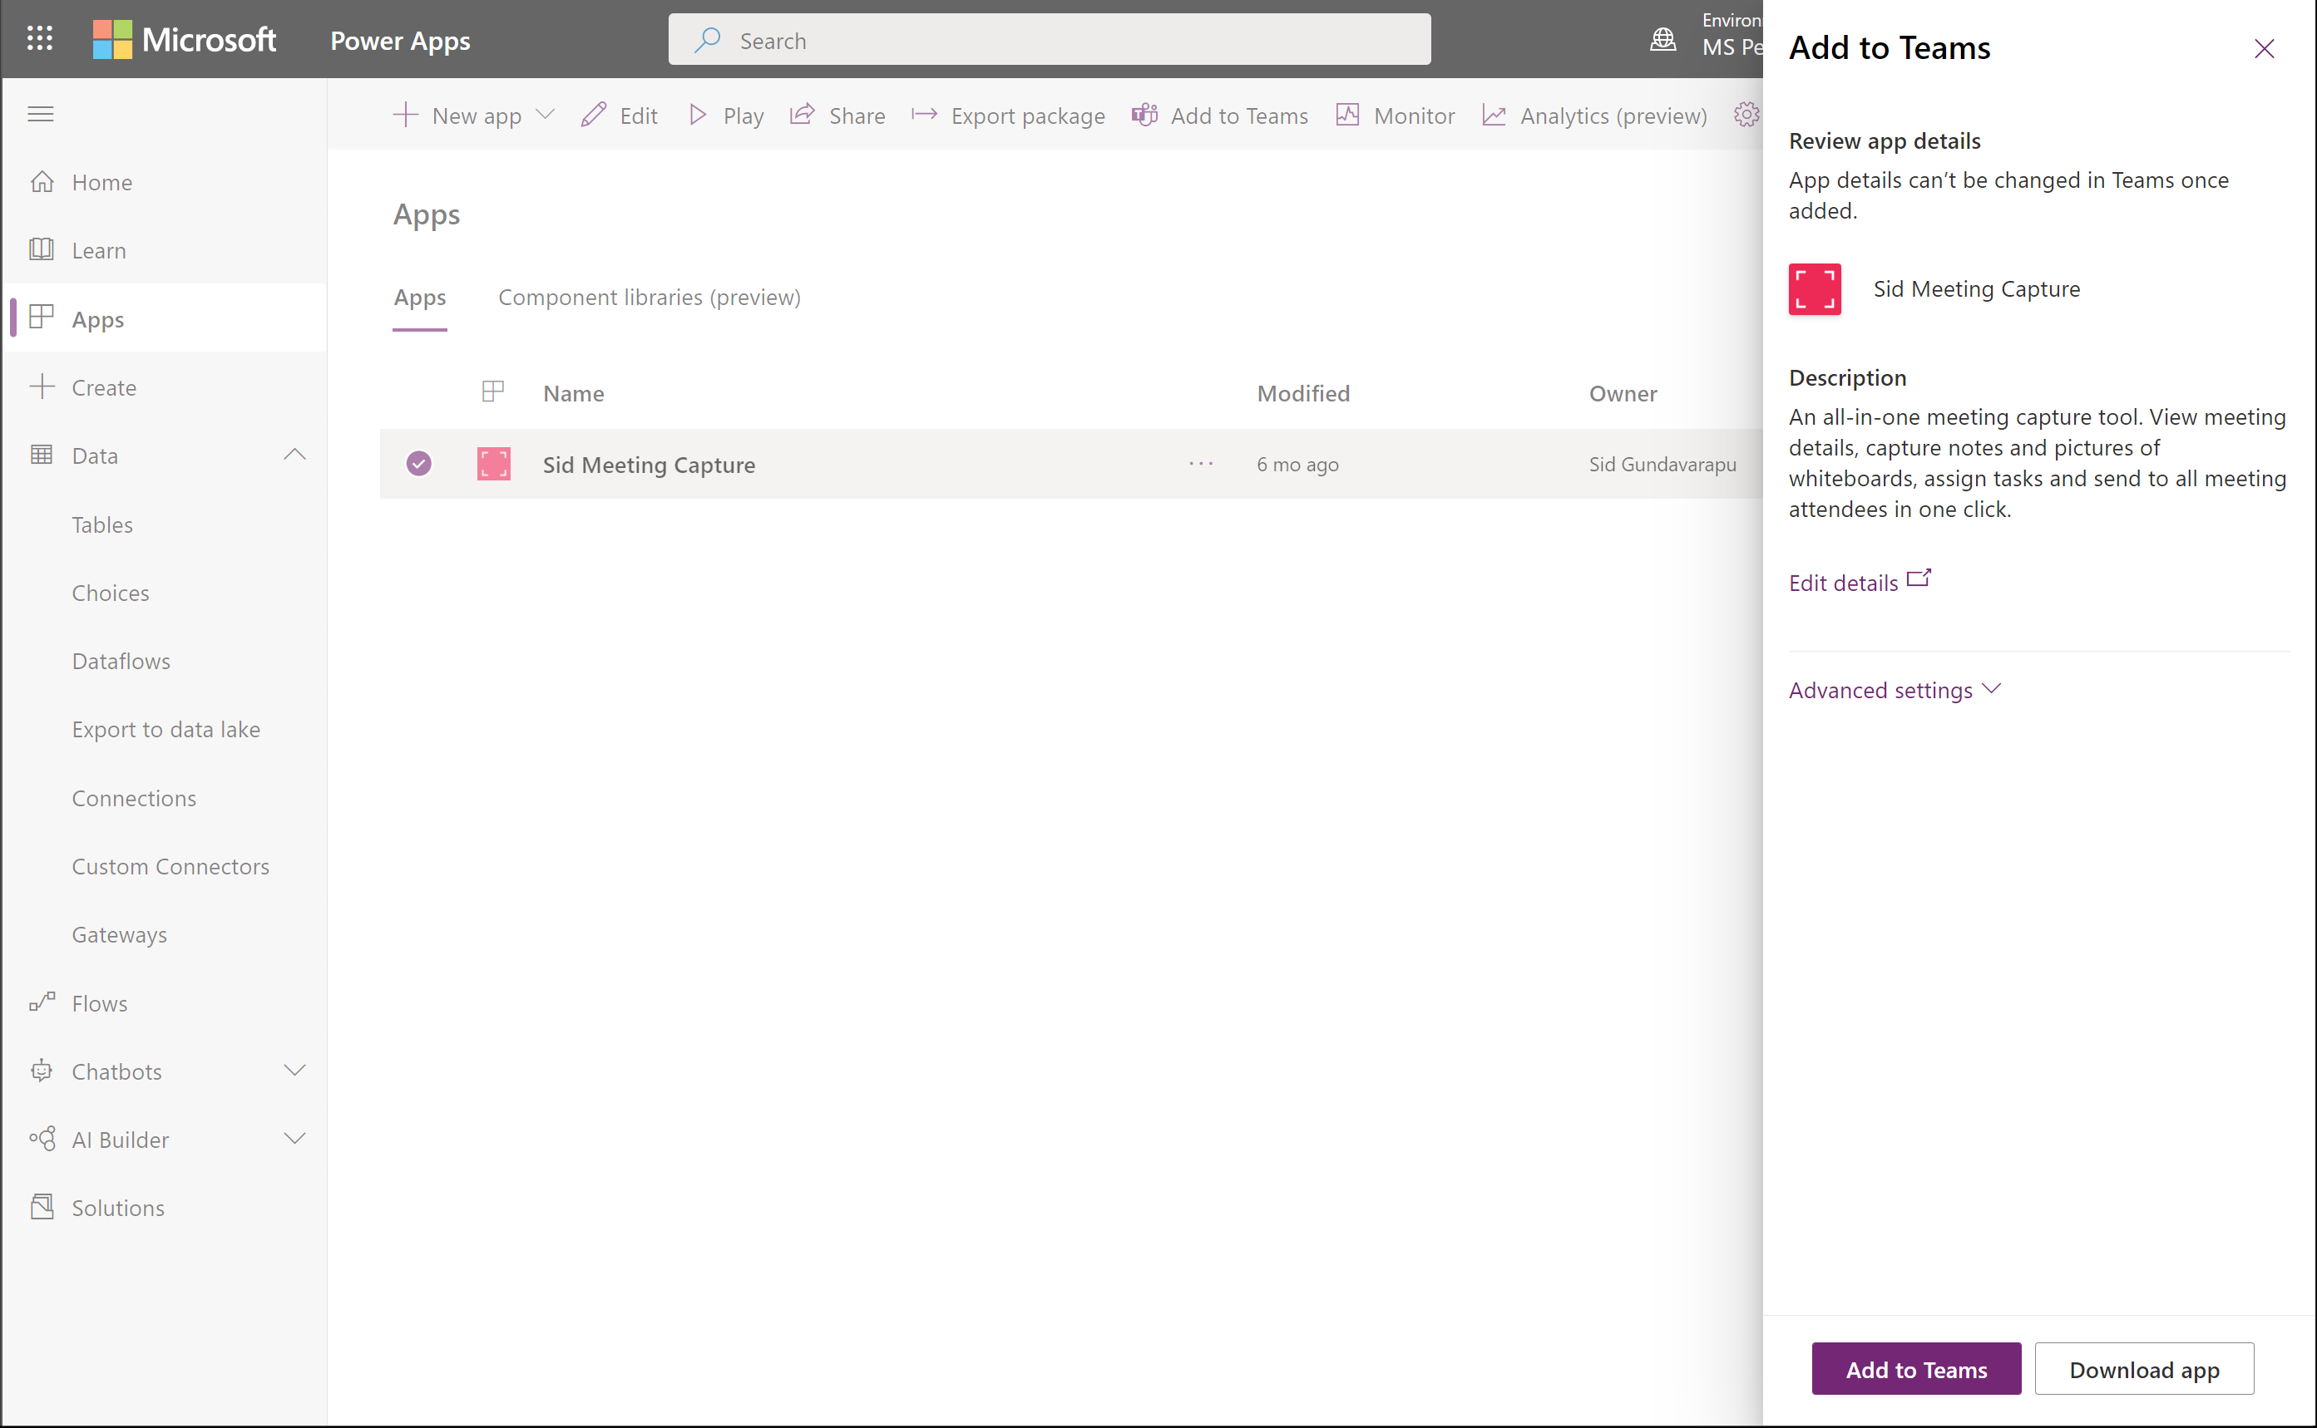Open Analytics (preview) tool
Viewport: 2317px width, 1428px height.
[1594, 114]
